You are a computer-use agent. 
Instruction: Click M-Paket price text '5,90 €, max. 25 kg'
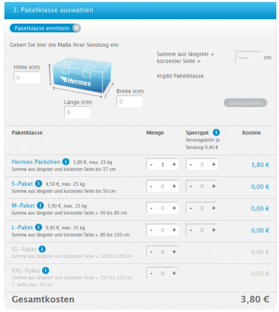click(67, 206)
